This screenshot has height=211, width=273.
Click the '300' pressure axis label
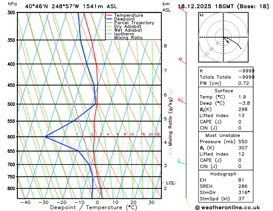[x=12, y=12]
